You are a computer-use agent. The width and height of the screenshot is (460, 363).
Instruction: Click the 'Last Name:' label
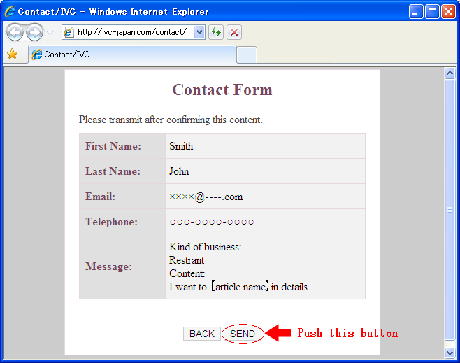[x=113, y=171]
